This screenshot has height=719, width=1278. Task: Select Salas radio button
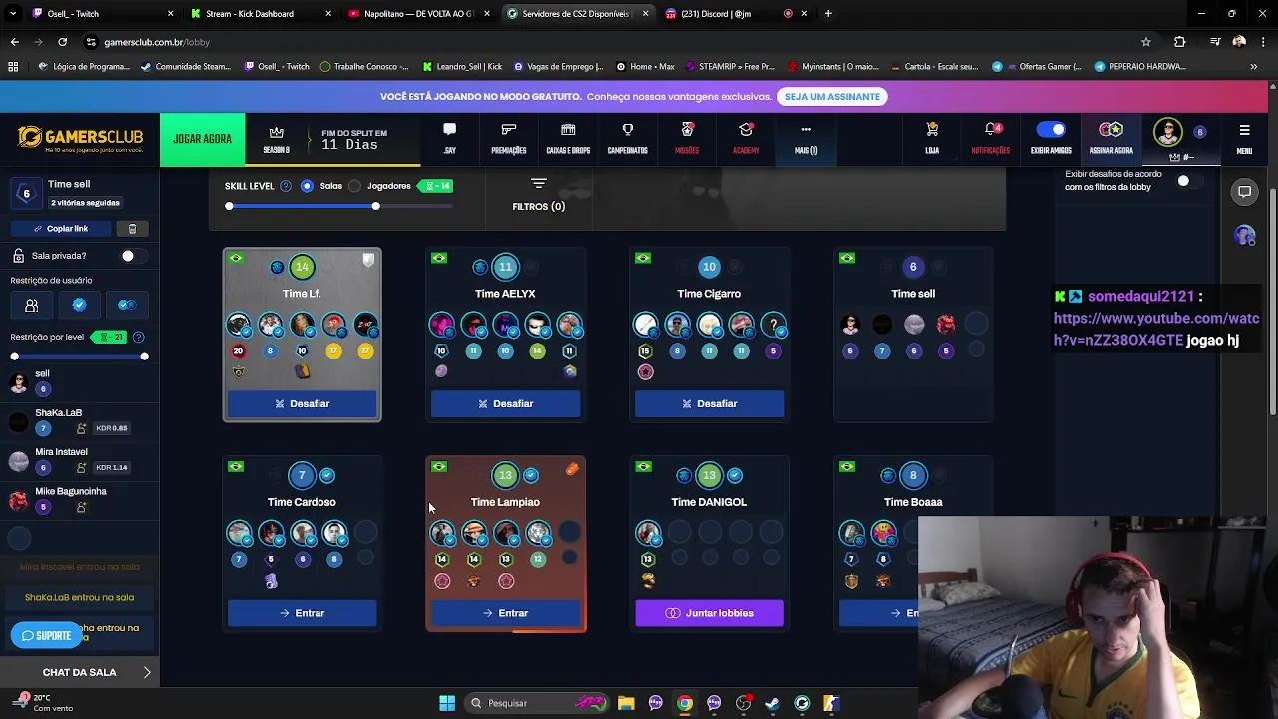(x=307, y=186)
